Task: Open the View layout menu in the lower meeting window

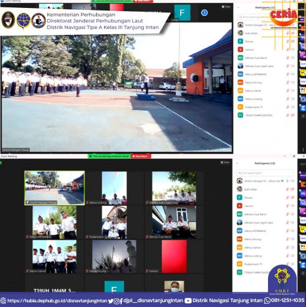Action: point(225,162)
